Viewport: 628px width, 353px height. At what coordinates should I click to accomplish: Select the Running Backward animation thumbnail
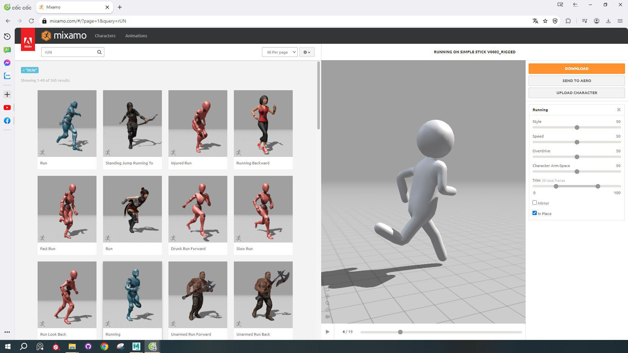(263, 124)
